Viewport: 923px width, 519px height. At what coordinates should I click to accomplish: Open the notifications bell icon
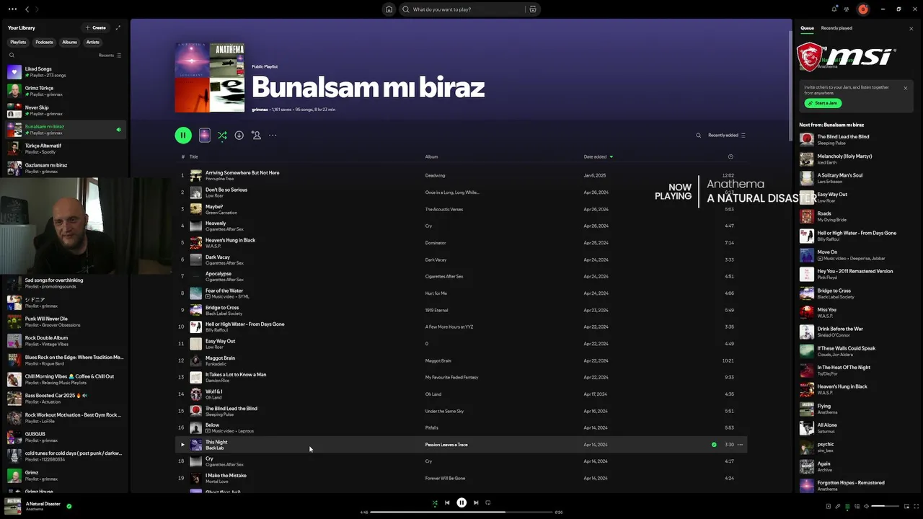tap(834, 9)
